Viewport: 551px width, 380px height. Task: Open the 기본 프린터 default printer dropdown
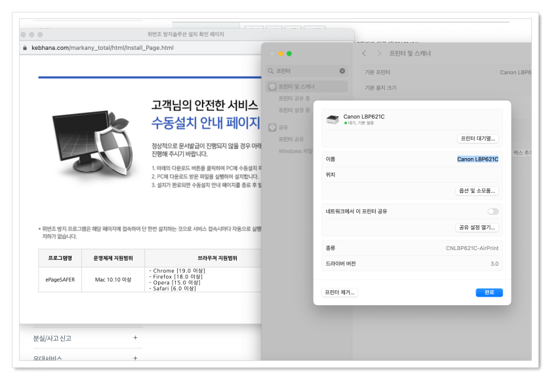517,74
